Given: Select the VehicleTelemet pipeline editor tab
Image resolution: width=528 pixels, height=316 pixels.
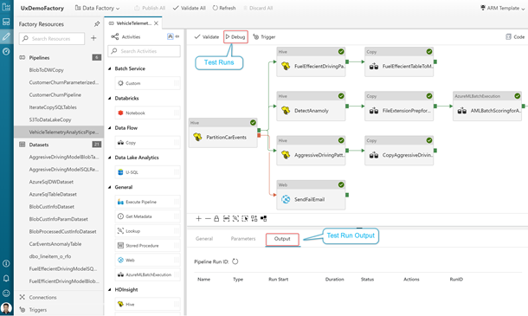Looking at the screenshot, I should pyautogui.click(x=133, y=23).
